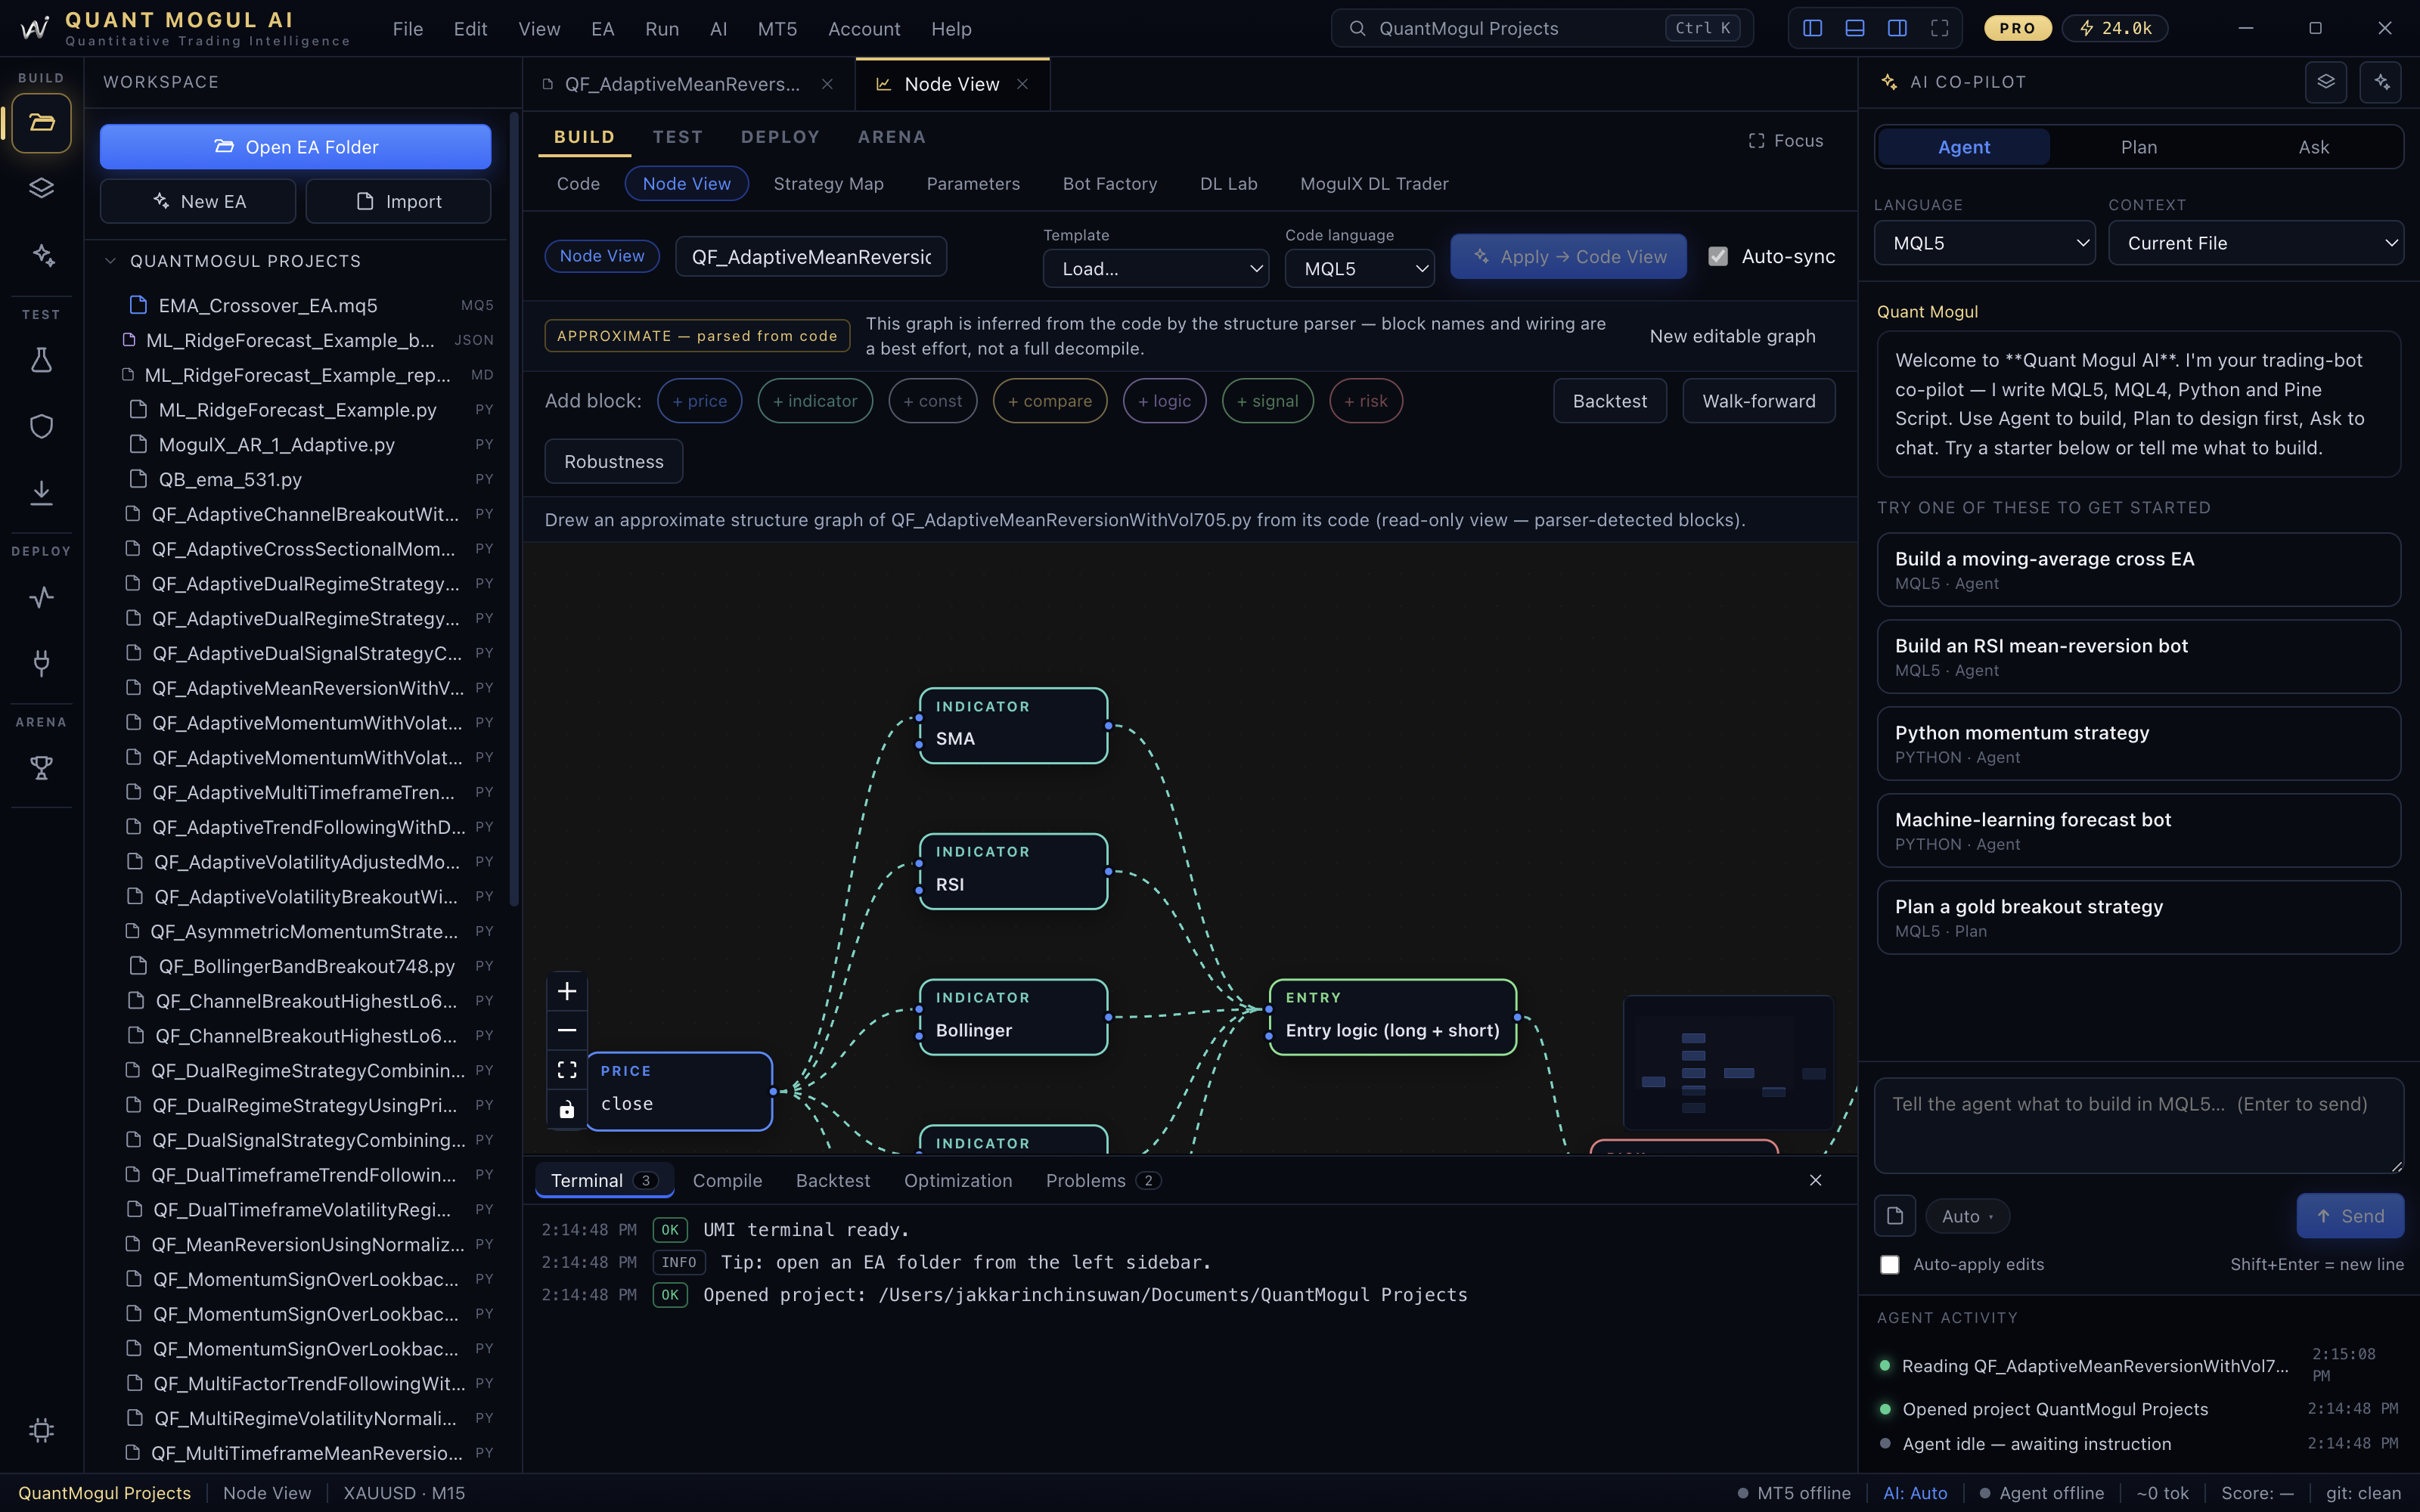
Task: Click the workspace file list scrollbar
Action: pyautogui.click(x=514, y=510)
